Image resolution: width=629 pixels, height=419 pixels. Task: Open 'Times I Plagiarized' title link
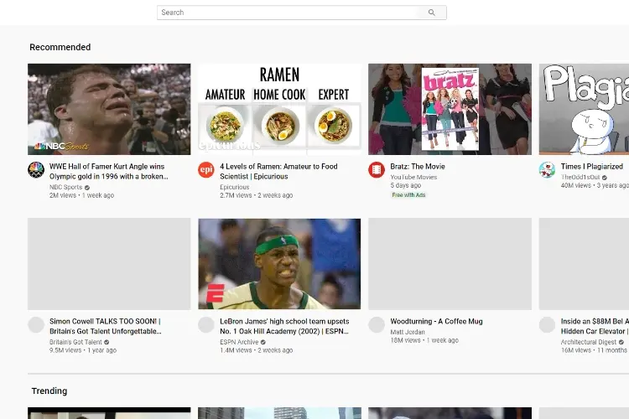[592, 167]
